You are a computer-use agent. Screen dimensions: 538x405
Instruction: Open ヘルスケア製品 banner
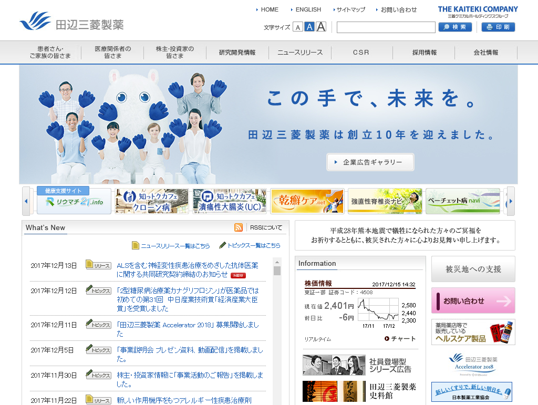[x=473, y=332]
